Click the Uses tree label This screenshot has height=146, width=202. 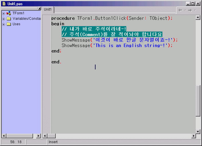coord(16,24)
